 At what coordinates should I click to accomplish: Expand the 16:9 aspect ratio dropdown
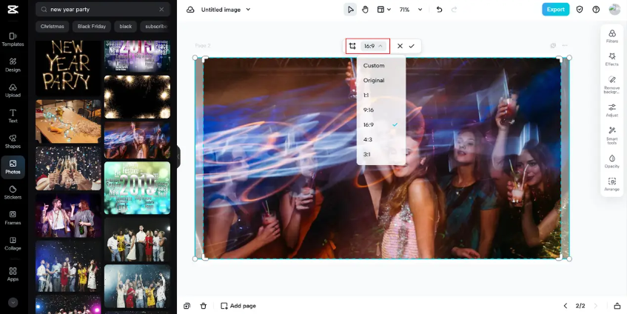point(374,46)
